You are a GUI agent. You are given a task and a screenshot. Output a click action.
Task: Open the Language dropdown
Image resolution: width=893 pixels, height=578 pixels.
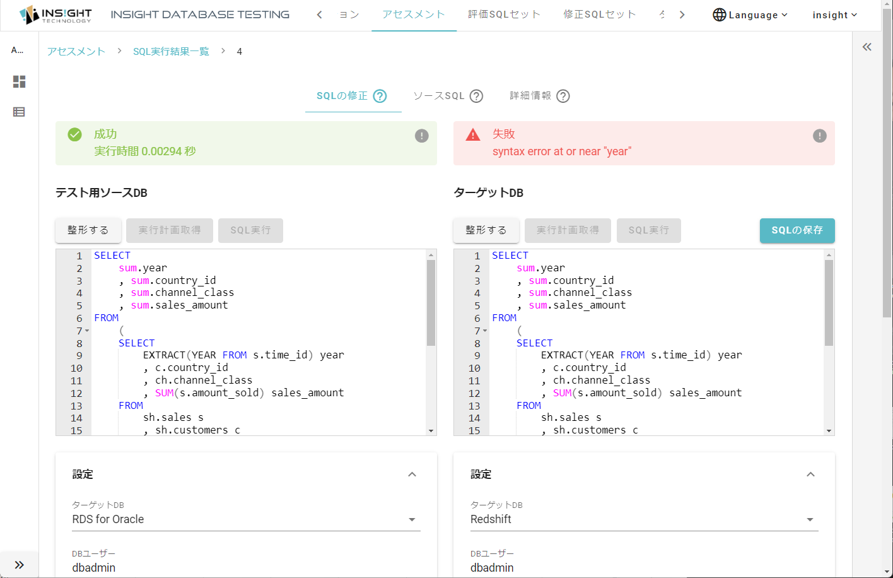[750, 15]
